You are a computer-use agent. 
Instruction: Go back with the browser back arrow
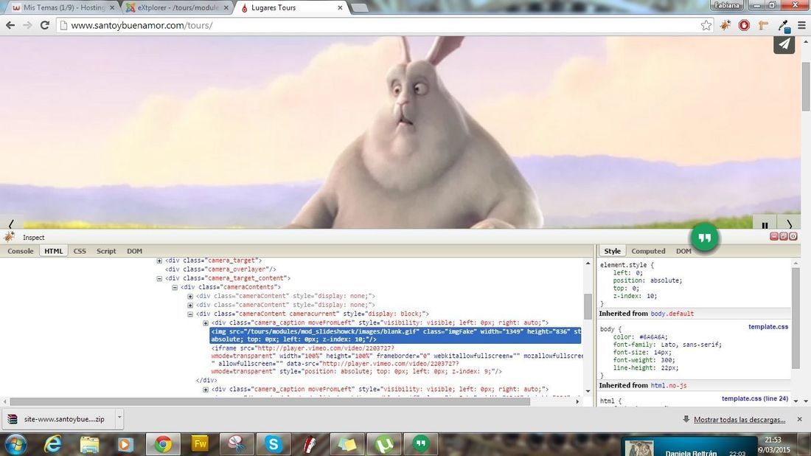pos(10,25)
